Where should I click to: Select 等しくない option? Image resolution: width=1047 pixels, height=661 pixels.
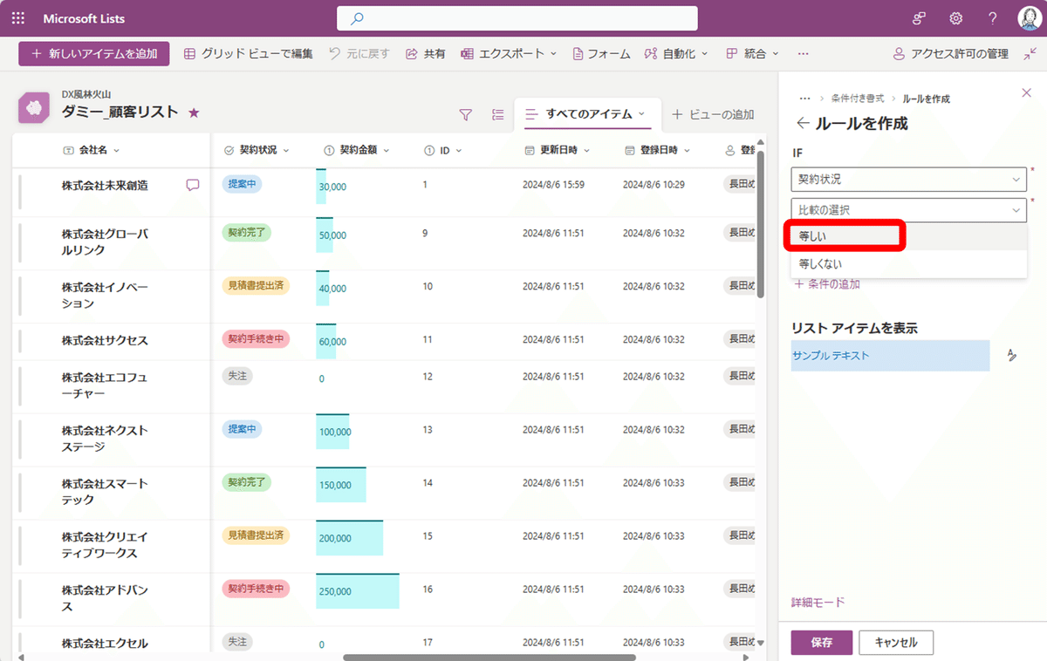click(x=908, y=263)
